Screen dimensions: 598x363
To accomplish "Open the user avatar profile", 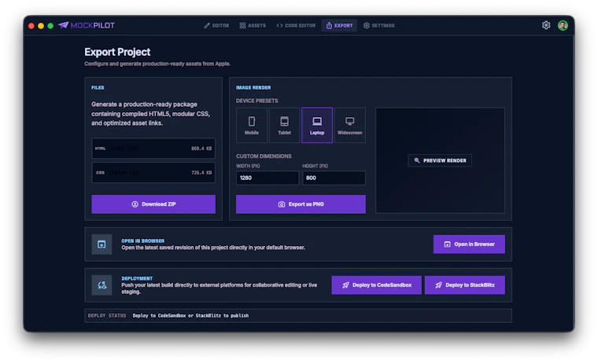I will coord(563,25).
